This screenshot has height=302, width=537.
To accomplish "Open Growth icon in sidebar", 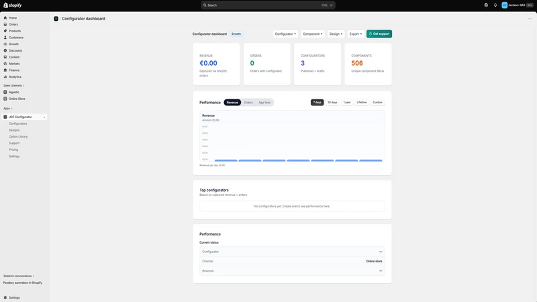I will coord(5,44).
